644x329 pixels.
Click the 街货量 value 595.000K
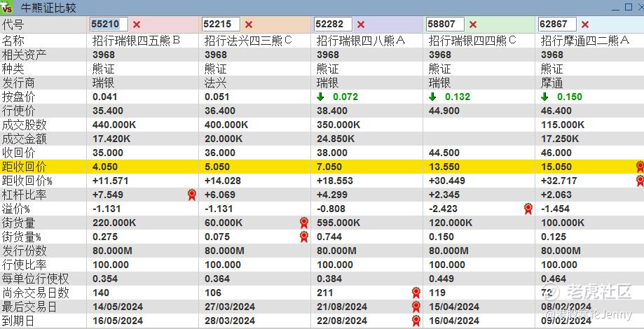tap(338, 223)
